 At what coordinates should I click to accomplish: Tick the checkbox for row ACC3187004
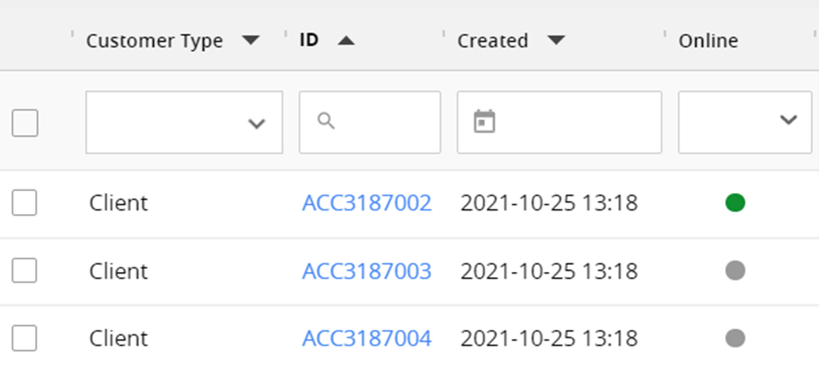(25, 338)
